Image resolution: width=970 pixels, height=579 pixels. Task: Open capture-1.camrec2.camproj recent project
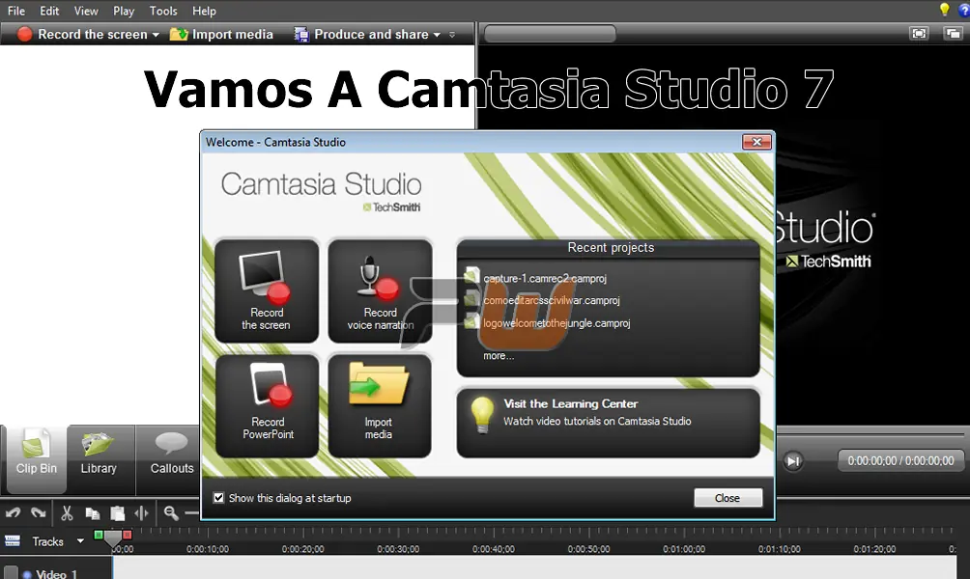tap(544, 278)
